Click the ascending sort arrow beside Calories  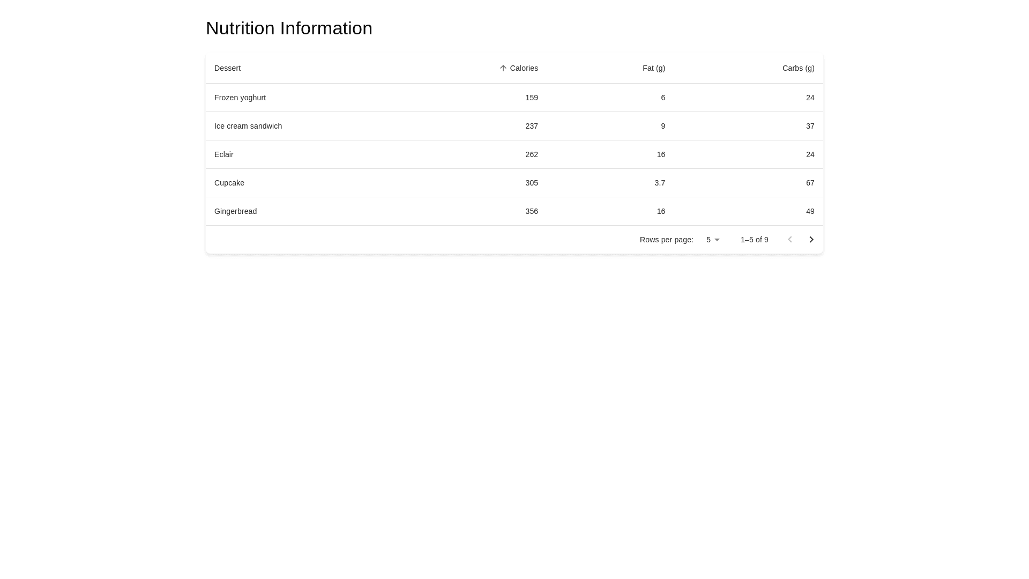click(x=503, y=68)
